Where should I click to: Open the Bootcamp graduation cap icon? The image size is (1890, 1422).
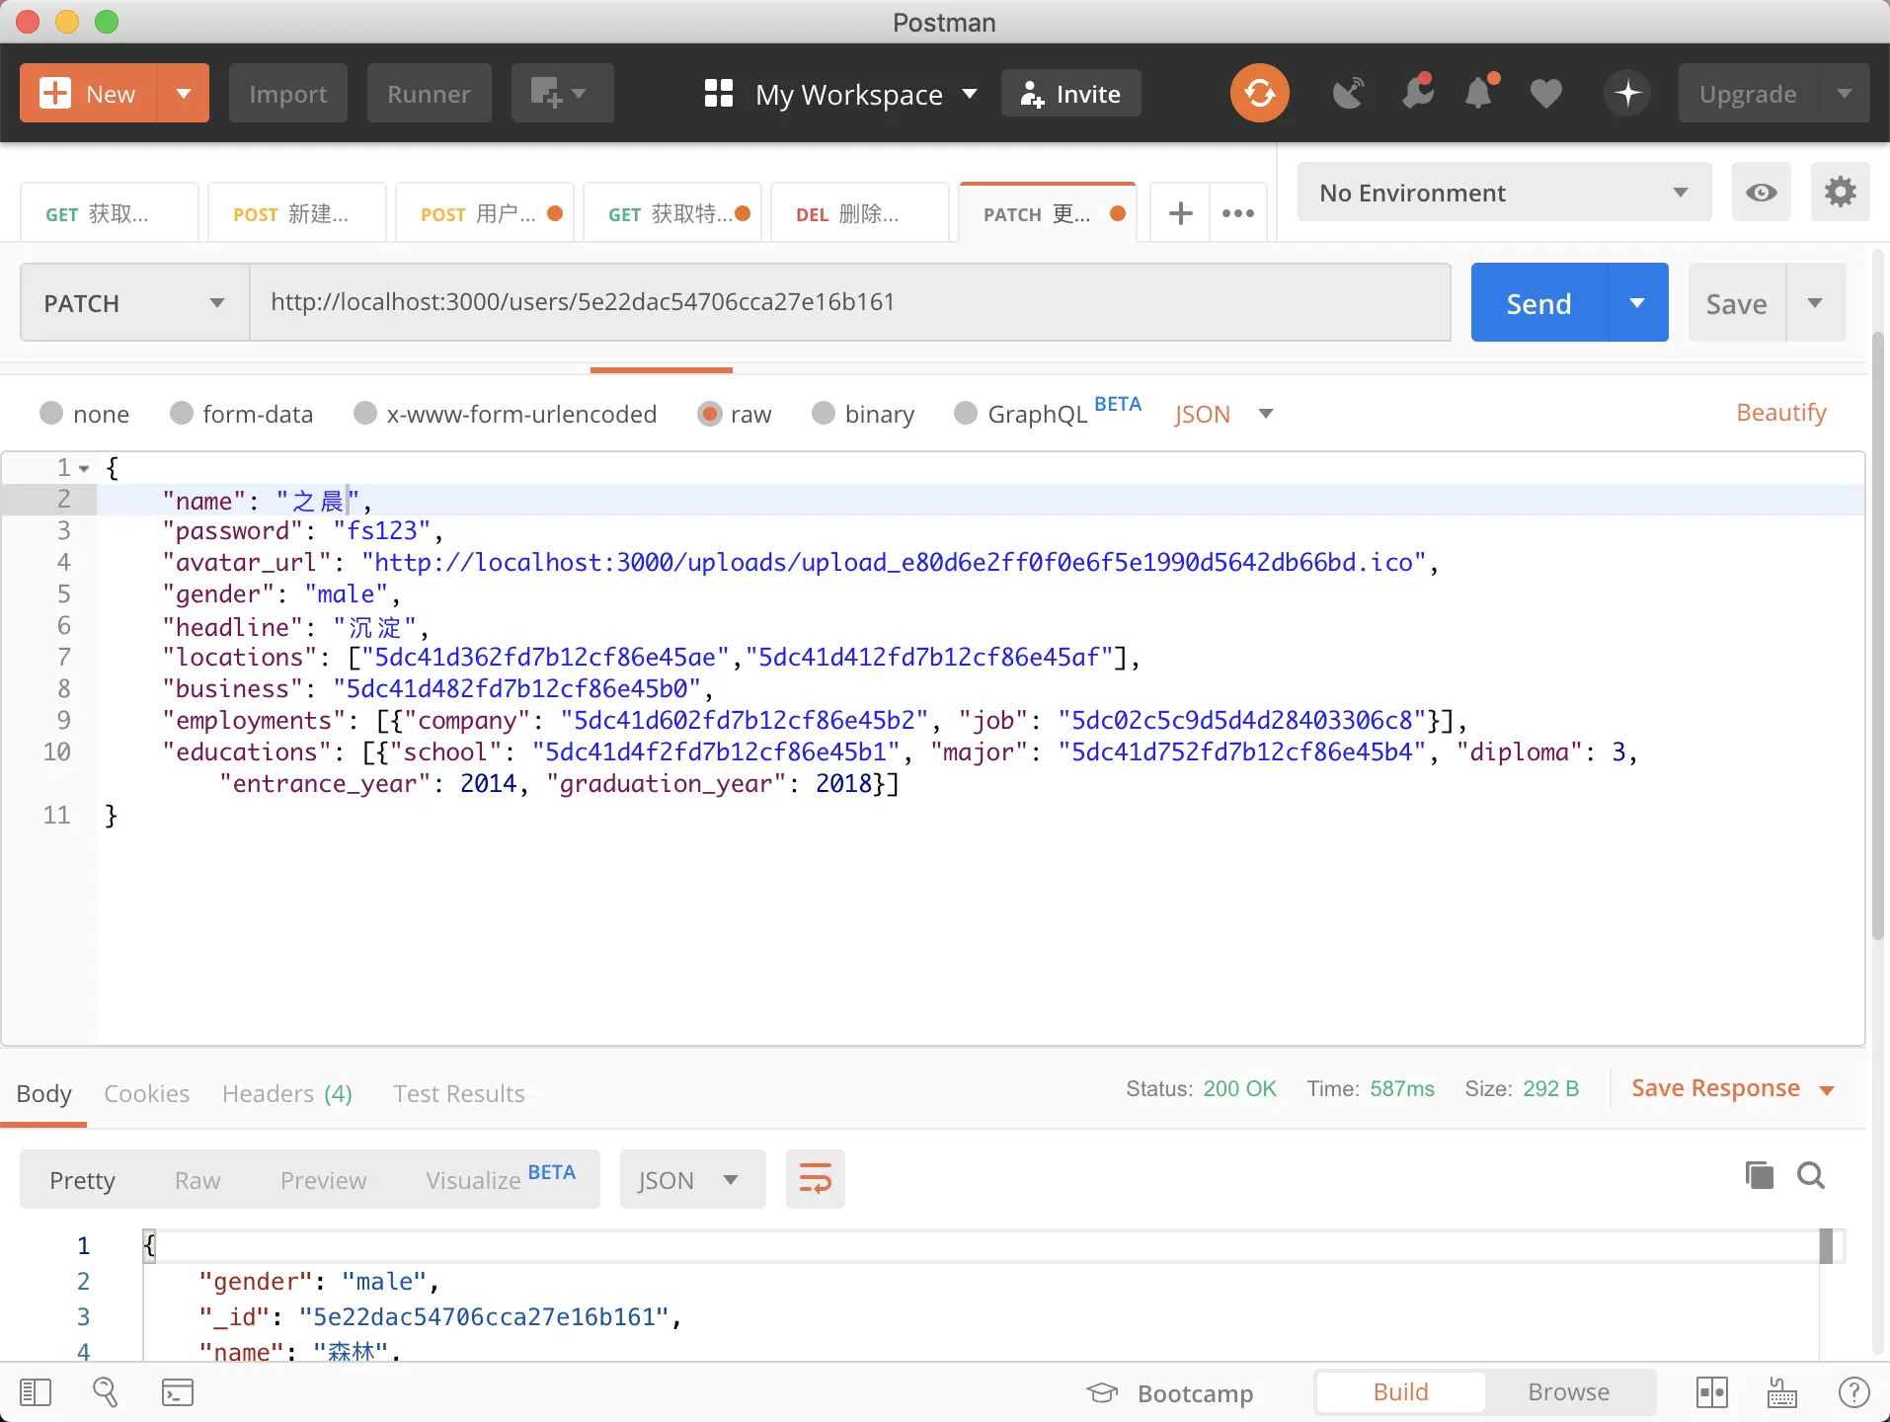point(1102,1392)
